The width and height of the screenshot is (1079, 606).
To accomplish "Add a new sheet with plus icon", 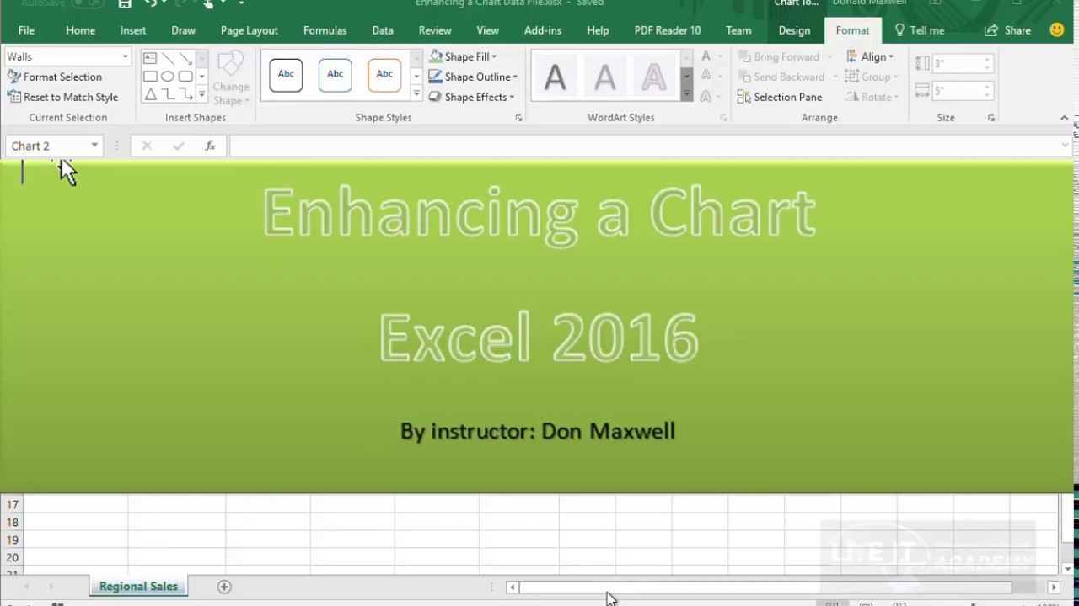I will pyautogui.click(x=224, y=587).
